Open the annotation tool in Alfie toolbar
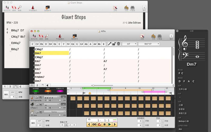This screenshot has width=211, height=132. [x=142, y=36]
